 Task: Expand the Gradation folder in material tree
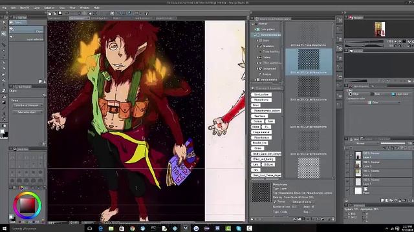tap(257, 46)
